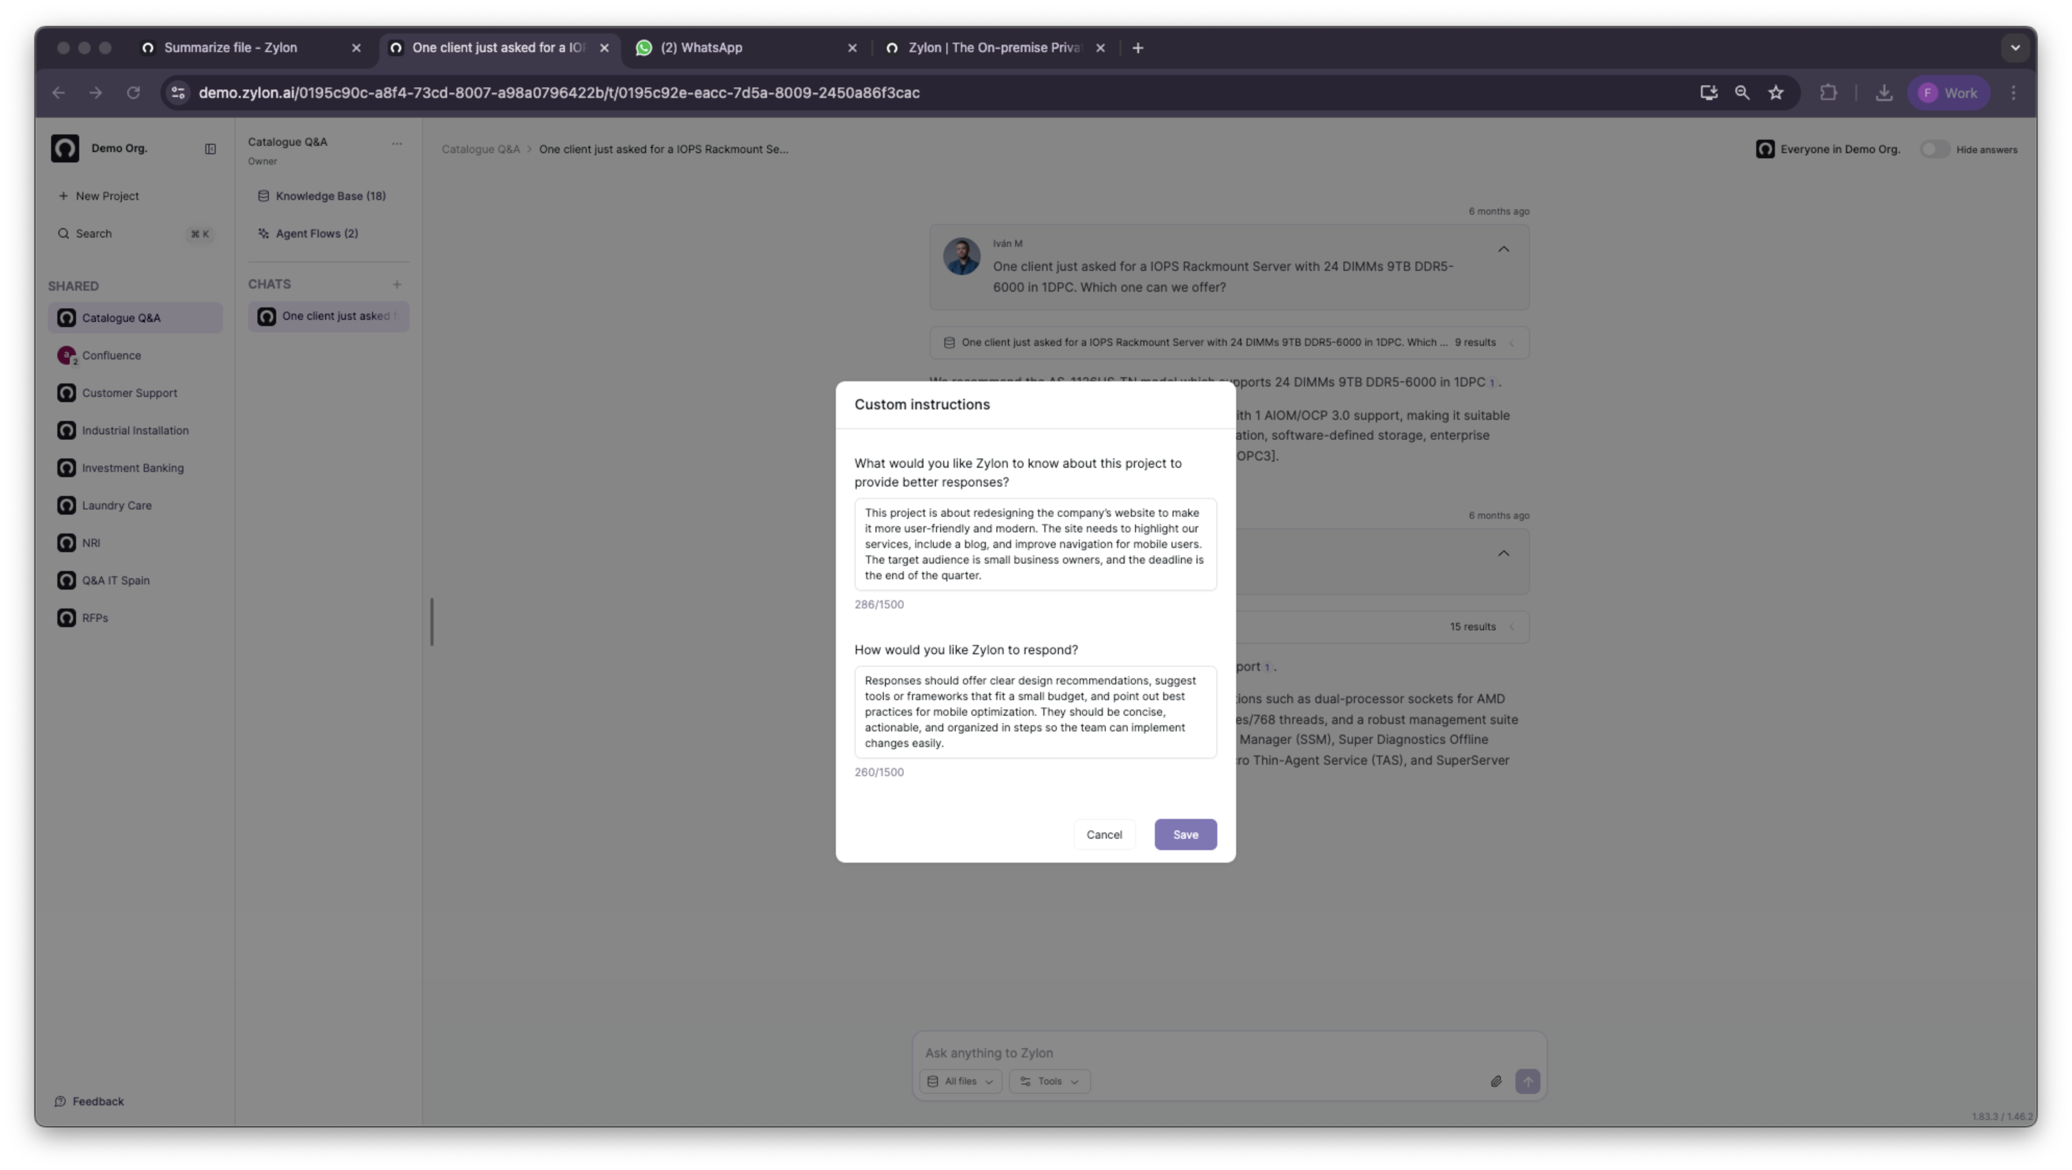The width and height of the screenshot is (2072, 1170).
Task: Click the response style text area
Action: tap(1034, 712)
